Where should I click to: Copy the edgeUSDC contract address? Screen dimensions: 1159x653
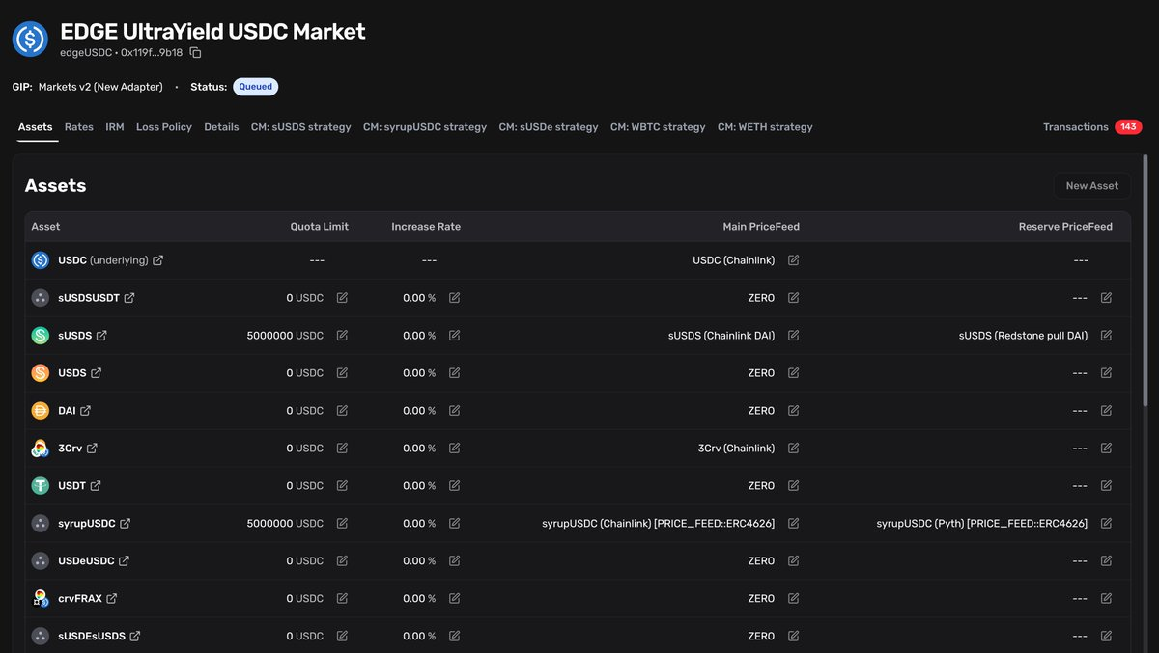point(196,53)
